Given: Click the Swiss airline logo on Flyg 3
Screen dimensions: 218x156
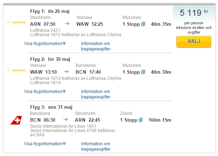Looking at the screenshot, I should pos(16,120).
